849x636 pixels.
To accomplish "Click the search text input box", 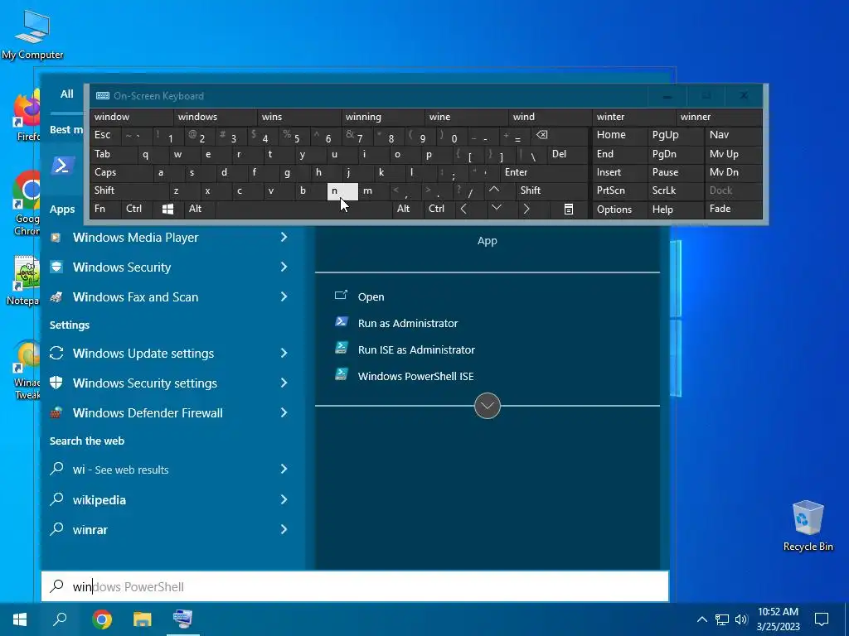I will click(x=355, y=587).
